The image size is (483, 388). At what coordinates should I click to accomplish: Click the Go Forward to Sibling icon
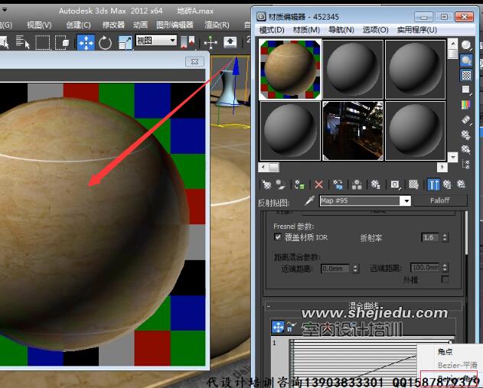[461, 184]
